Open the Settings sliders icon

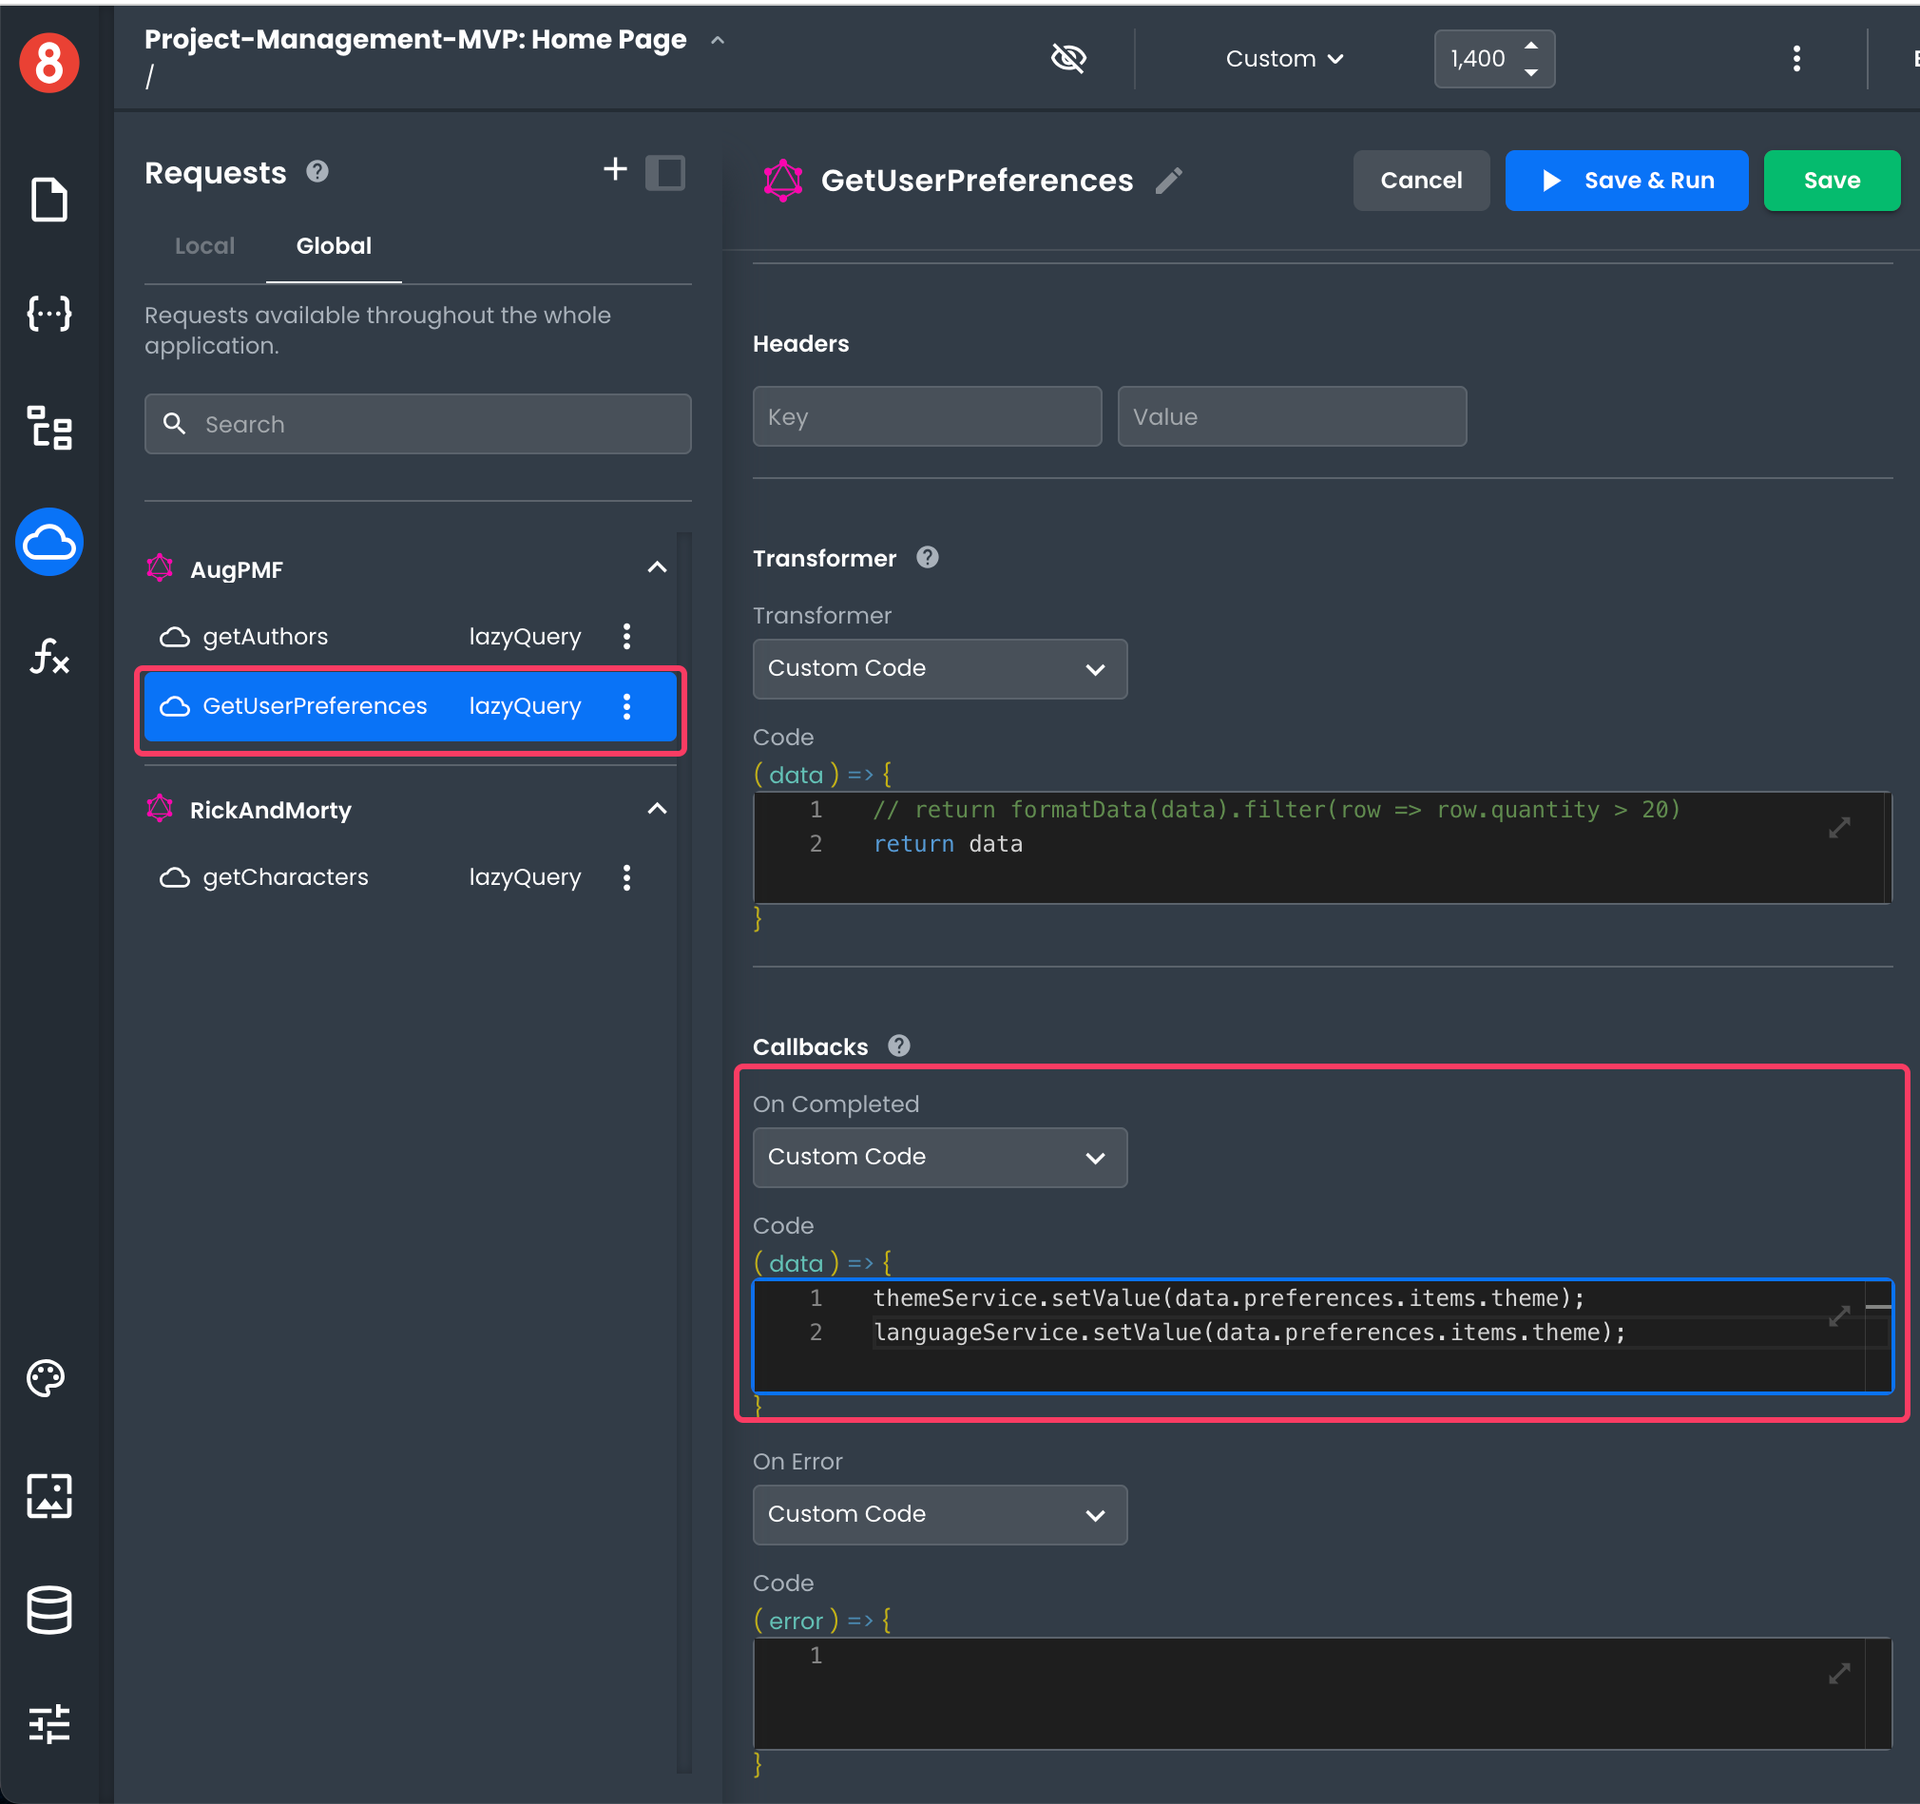[48, 1724]
